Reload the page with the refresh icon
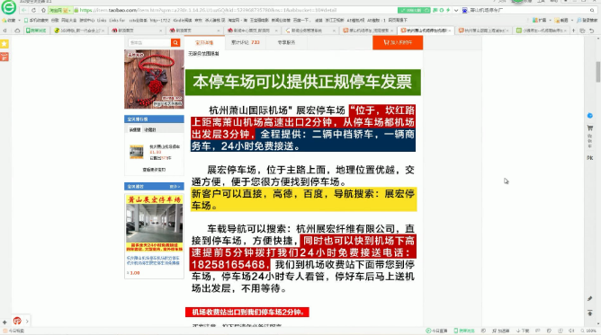This screenshot has height=335, width=601. coord(33,10)
